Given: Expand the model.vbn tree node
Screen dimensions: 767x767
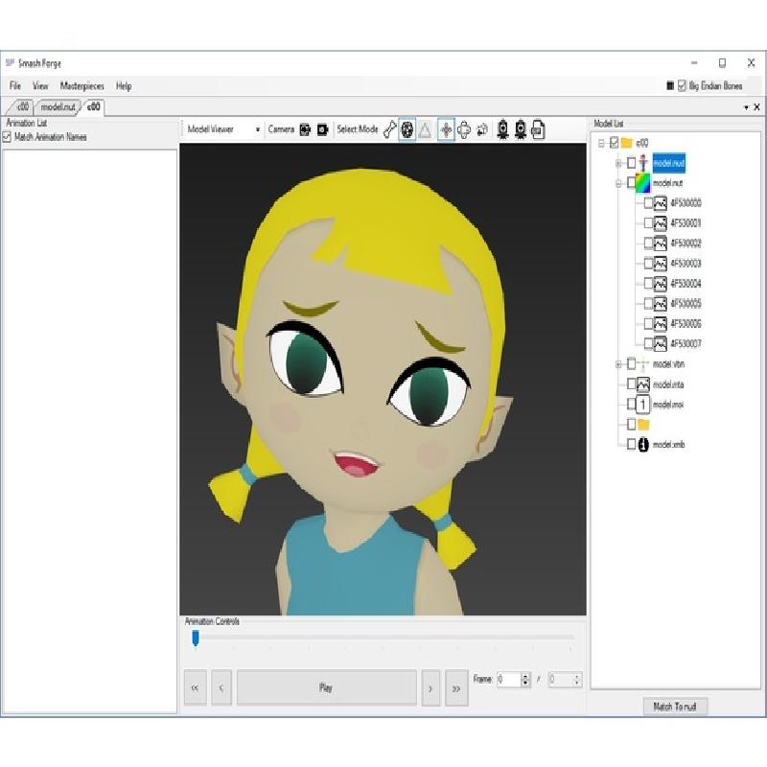Looking at the screenshot, I should click(618, 364).
